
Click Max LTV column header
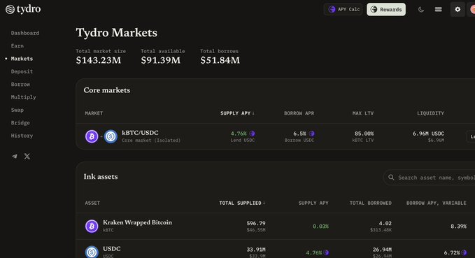point(363,113)
